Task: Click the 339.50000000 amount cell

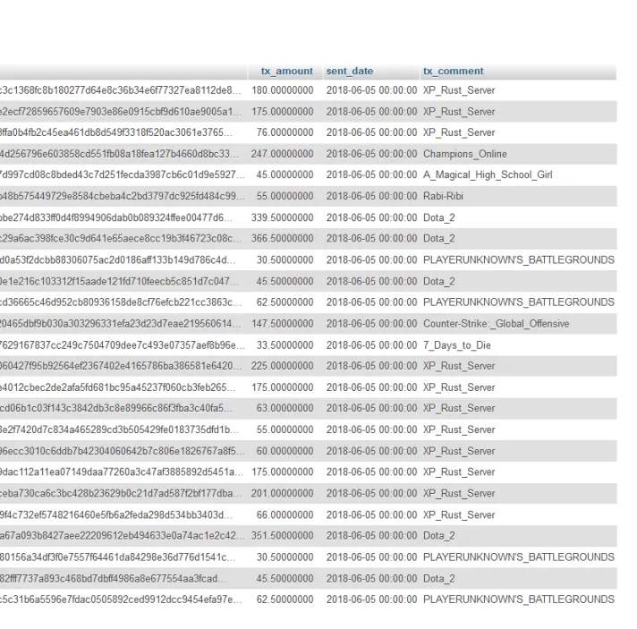Action: 283,217
